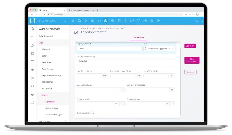This screenshot has height=135, width=232.
Task: Collapse sidebar with double chevron icon
Action: [x=32, y=118]
